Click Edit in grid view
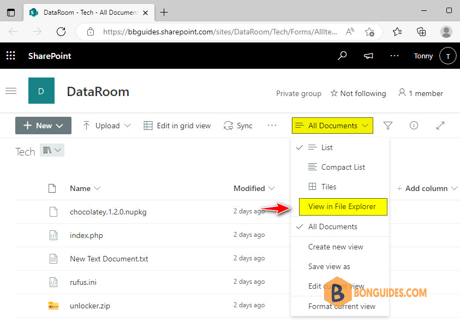The height and width of the screenshot is (328, 460). click(177, 126)
